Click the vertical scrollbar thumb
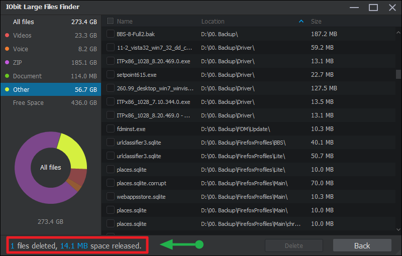The image size is (402, 256). pyautogui.click(x=398, y=74)
